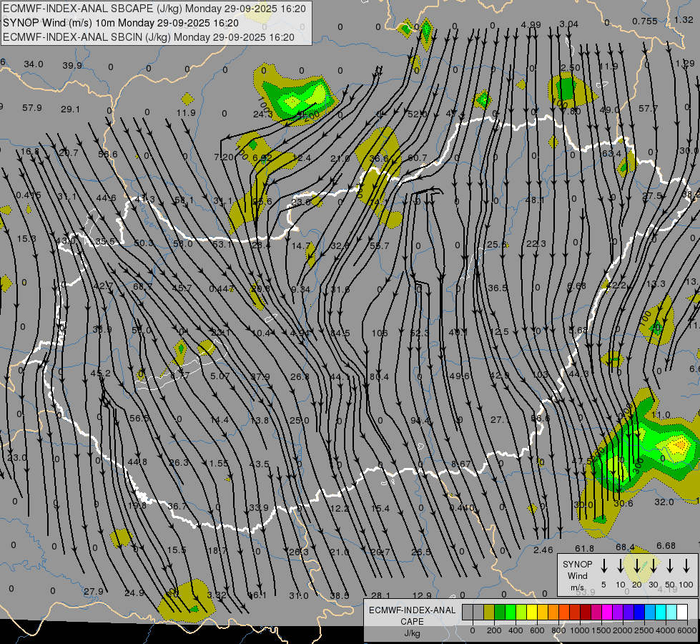The width and height of the screenshot is (700, 644).
Task: Pick the white swatch left of 6000
Action: [x=681, y=613]
